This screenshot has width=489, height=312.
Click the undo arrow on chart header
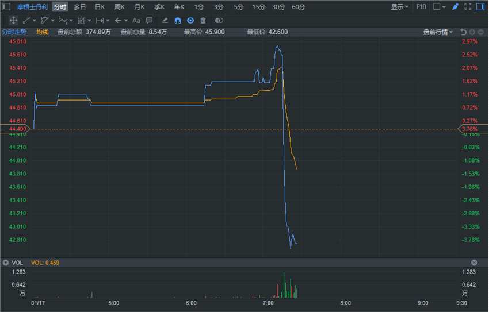coord(463,32)
